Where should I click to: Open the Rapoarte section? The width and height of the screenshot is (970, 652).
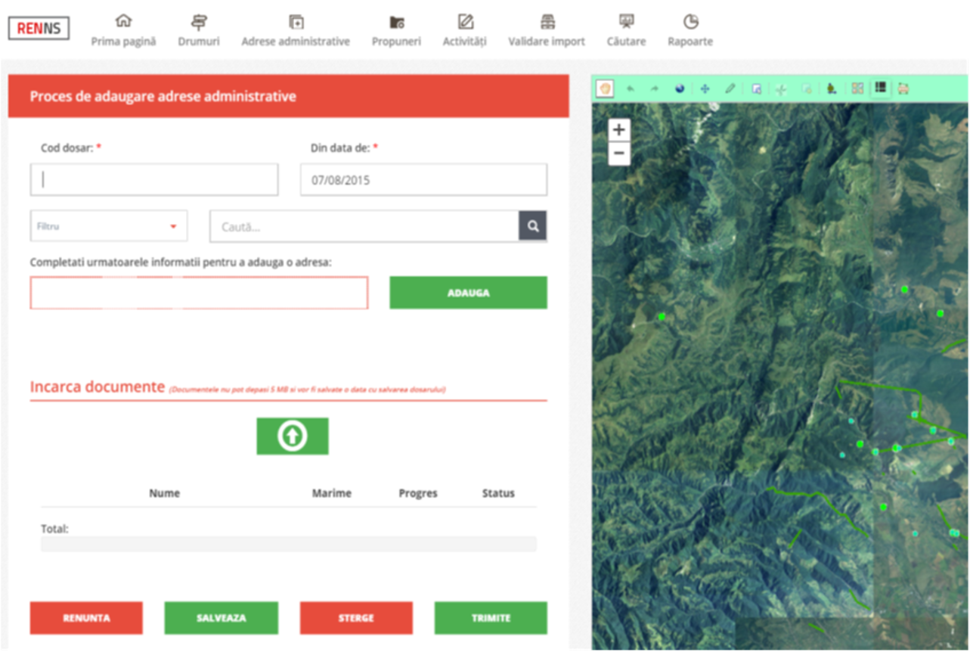690,31
